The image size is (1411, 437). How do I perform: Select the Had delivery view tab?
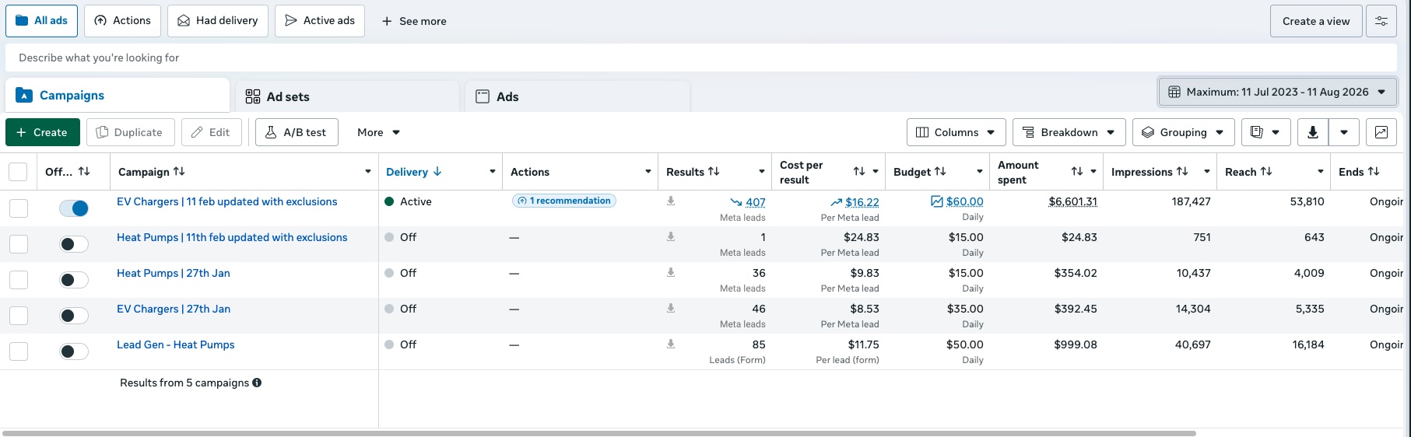(217, 21)
